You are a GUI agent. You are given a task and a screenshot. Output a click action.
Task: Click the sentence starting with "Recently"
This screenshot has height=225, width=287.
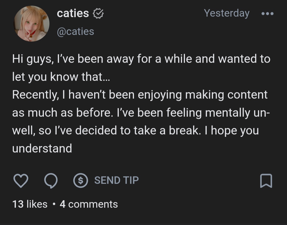pos(140,95)
